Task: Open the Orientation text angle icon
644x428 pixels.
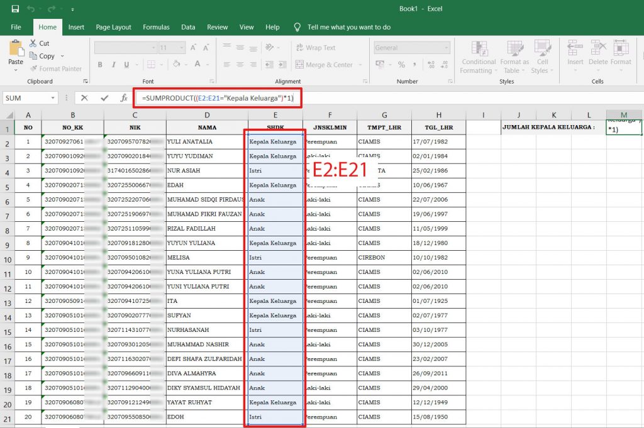Action: [269, 47]
